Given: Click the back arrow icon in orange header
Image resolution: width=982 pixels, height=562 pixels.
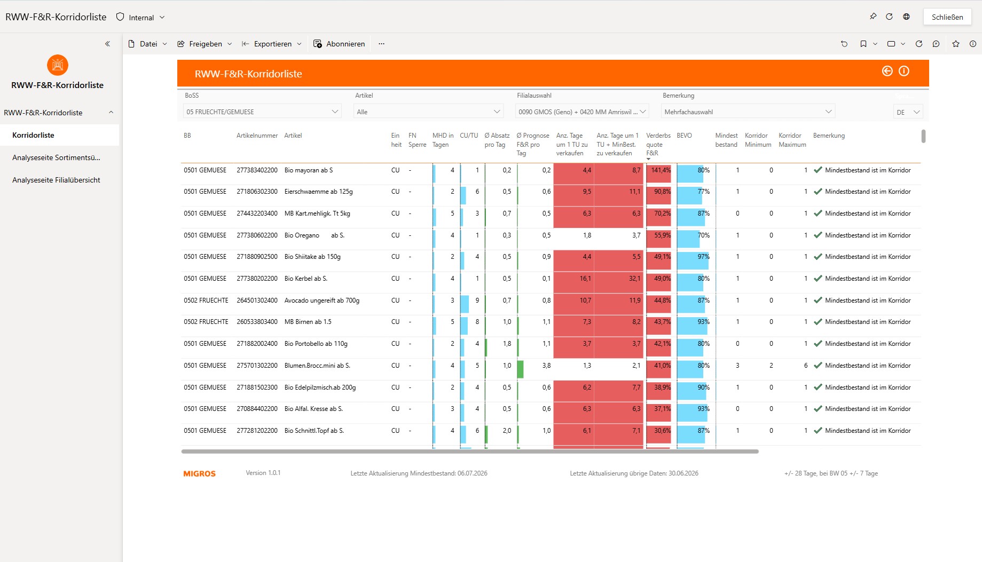Looking at the screenshot, I should [887, 71].
